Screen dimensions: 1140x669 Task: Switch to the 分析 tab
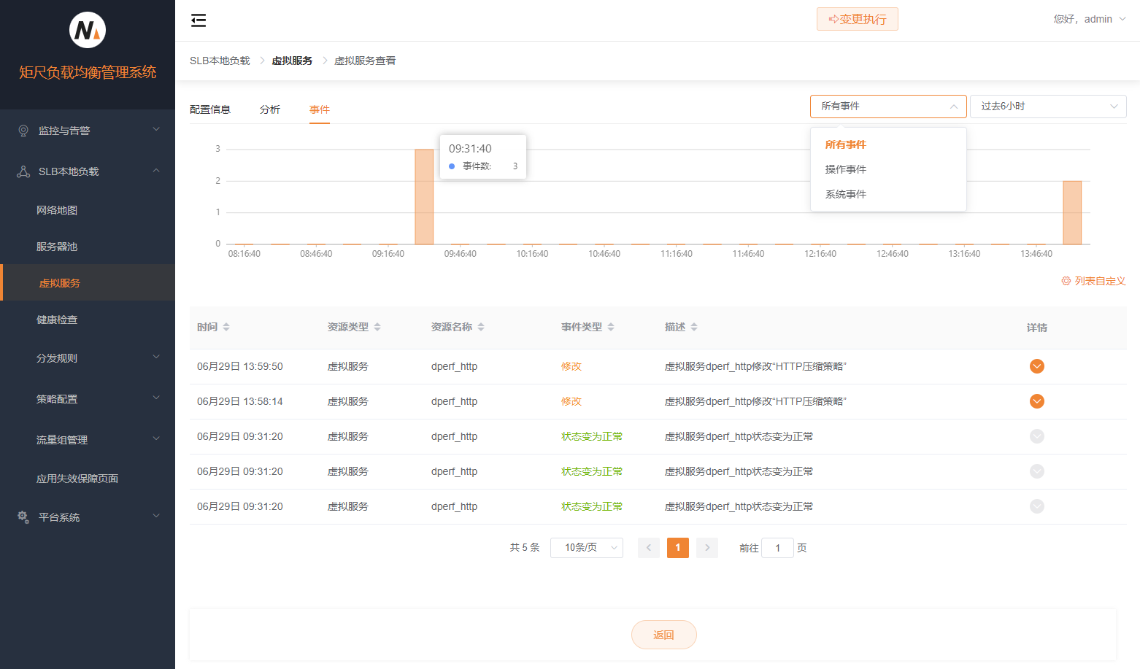[x=270, y=109]
